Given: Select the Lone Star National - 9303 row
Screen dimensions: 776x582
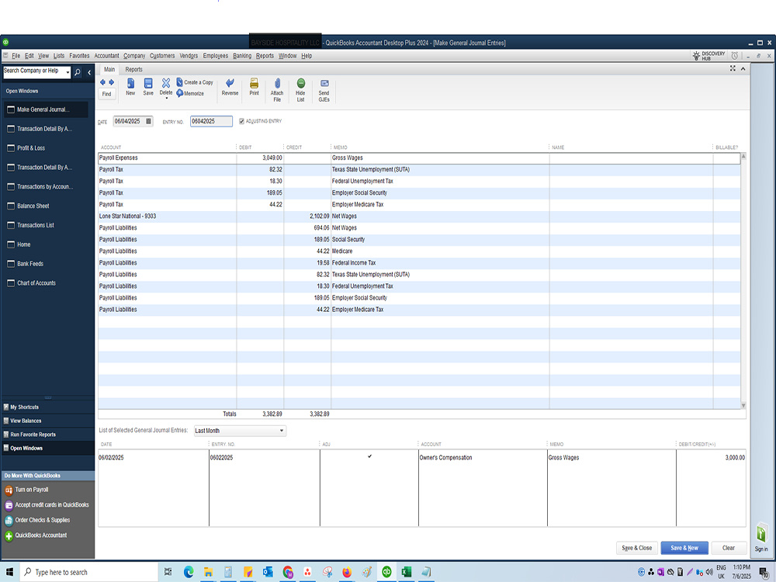Looking at the screenshot, I should [419, 217].
